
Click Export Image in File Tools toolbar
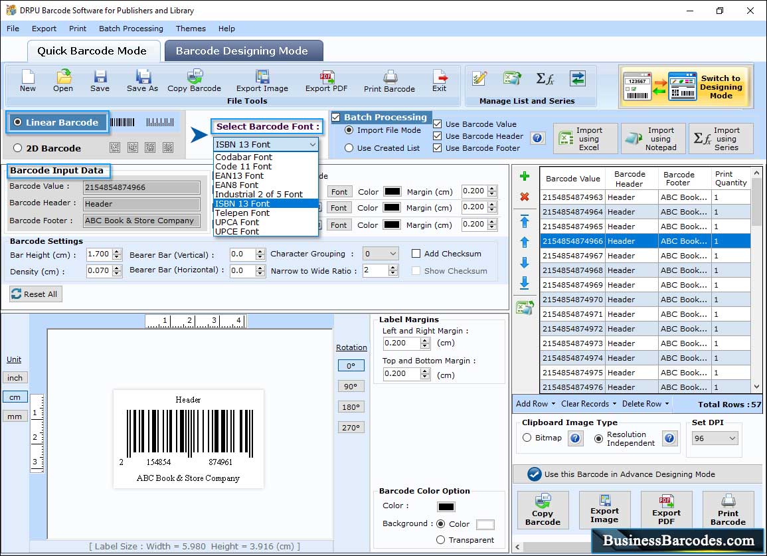(262, 81)
